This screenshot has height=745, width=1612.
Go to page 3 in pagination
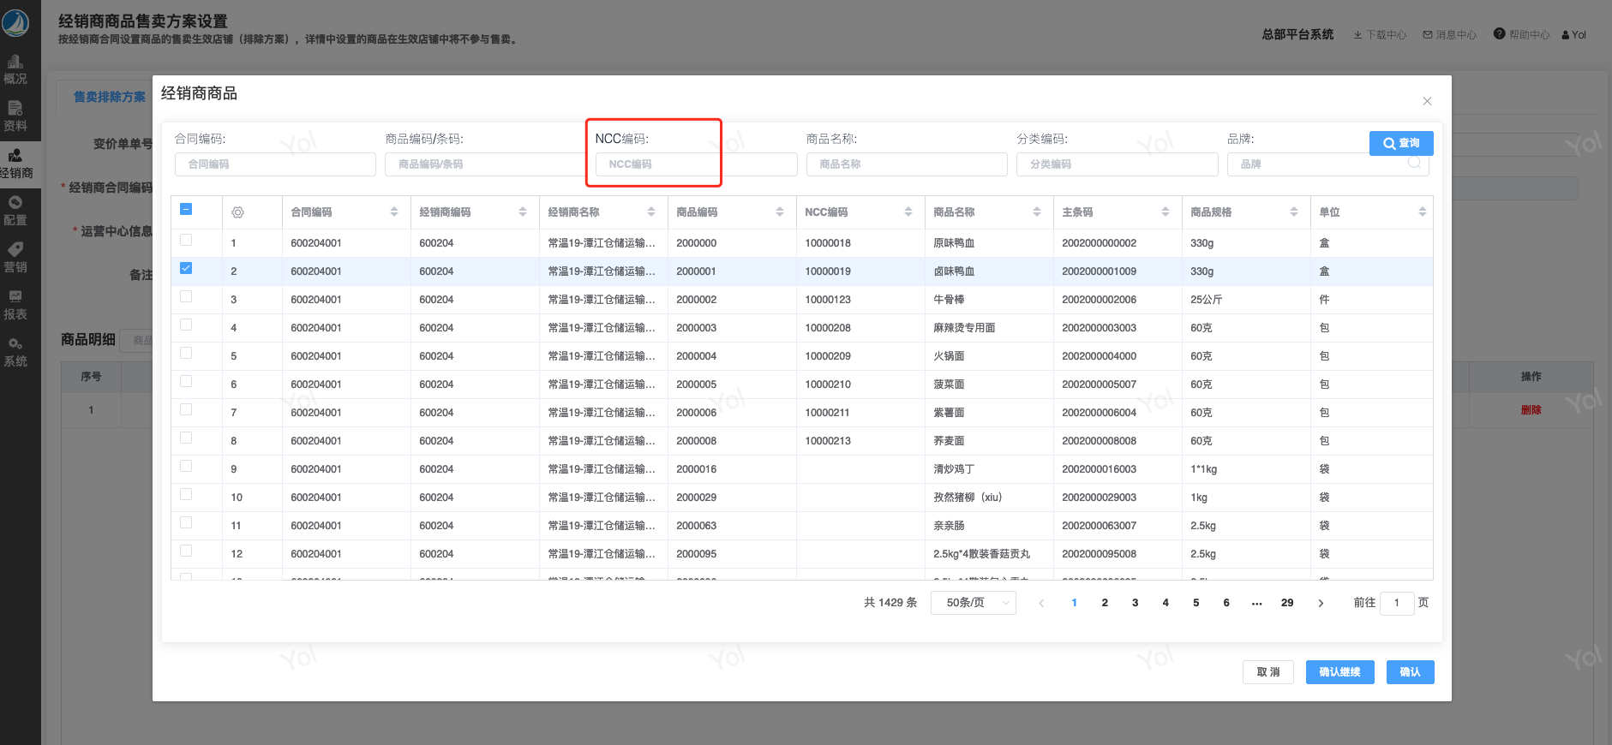click(1135, 603)
